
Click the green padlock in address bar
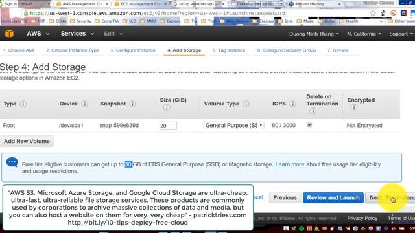tap(26, 13)
